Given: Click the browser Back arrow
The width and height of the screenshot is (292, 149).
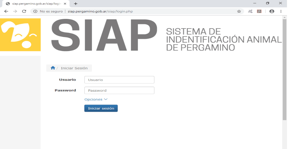Looking at the screenshot, I should coord(6,11).
